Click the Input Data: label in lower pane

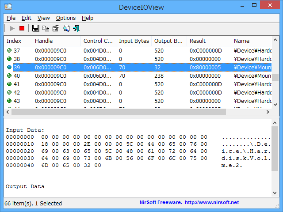click(25, 130)
